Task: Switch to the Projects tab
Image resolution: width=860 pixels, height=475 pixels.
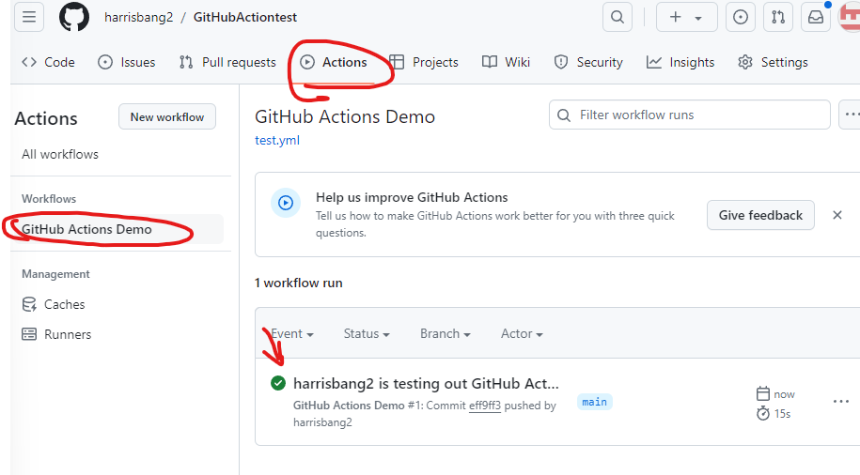Action: tap(424, 63)
